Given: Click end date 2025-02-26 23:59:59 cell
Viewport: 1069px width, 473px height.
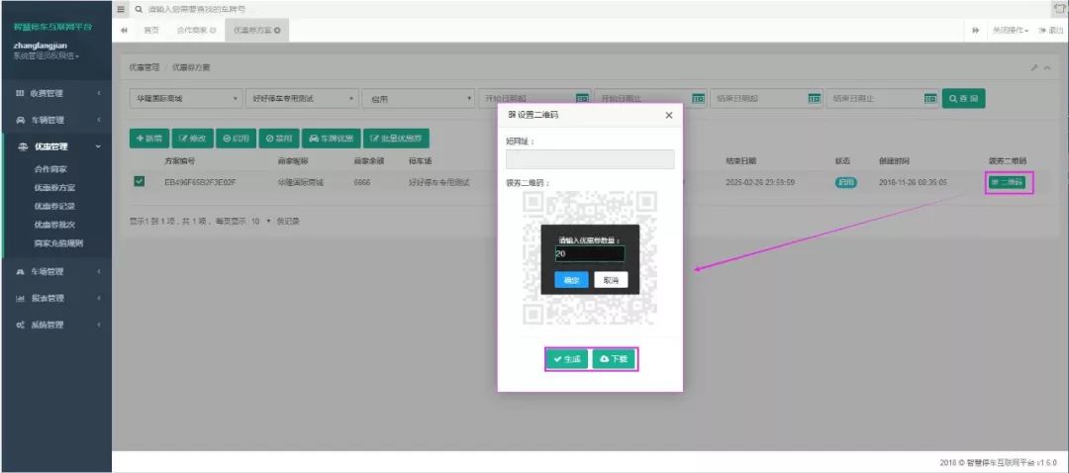Looking at the screenshot, I should 759,183.
